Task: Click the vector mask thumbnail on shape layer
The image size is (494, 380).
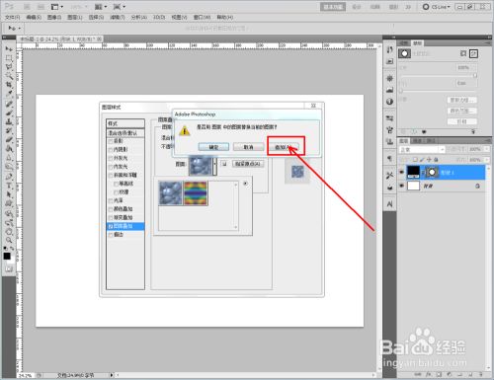Action: (432, 172)
